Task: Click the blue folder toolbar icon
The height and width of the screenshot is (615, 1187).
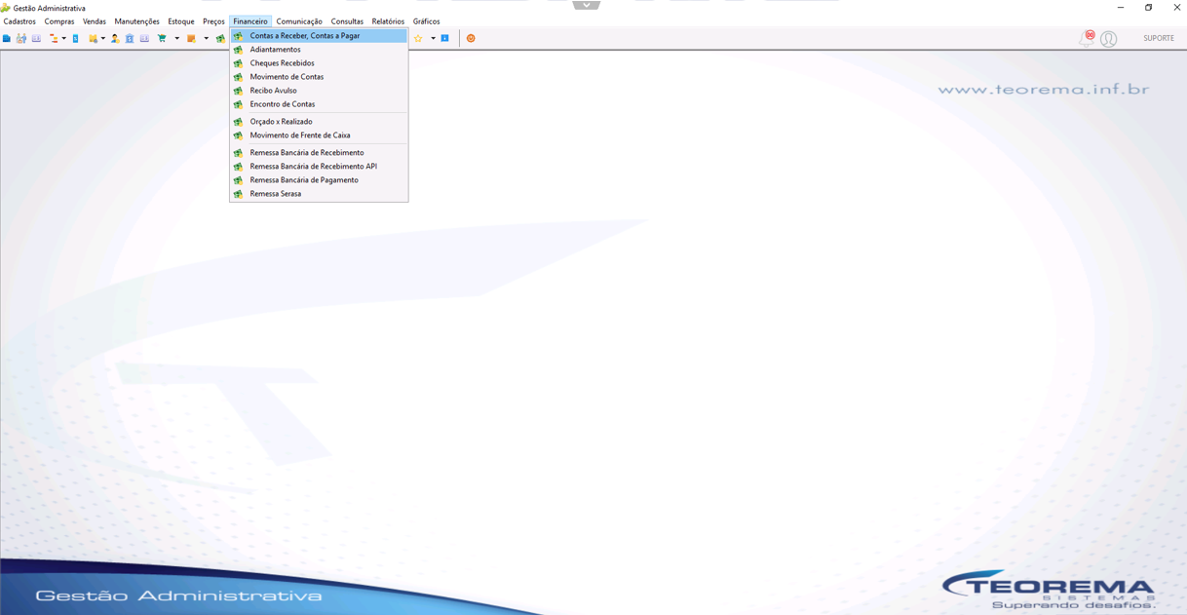Action: pos(7,38)
